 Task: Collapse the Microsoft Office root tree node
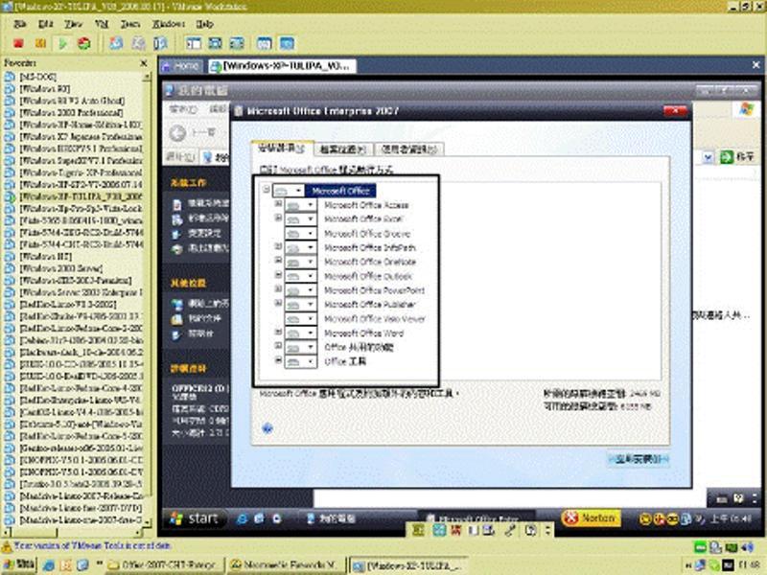pyautogui.click(x=267, y=189)
